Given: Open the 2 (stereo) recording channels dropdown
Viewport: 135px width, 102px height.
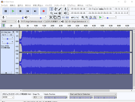Looking at the screenshot, I should point(53,21).
